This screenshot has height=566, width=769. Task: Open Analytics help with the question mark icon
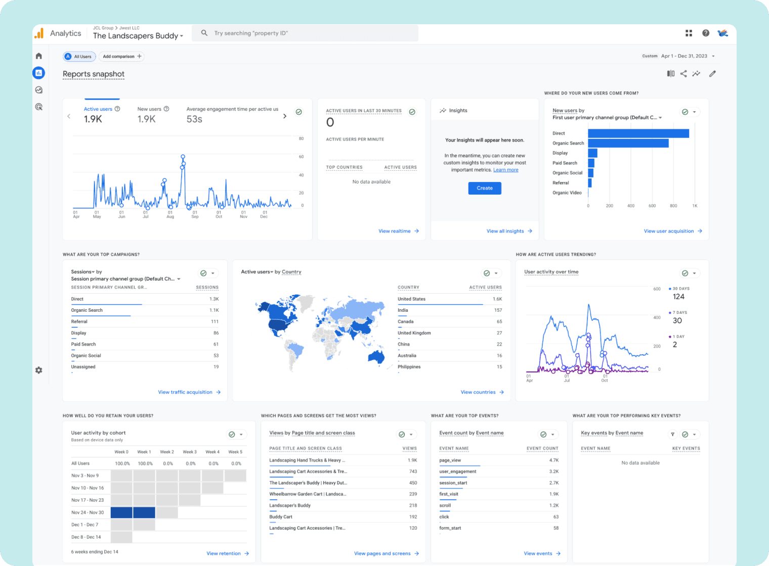[705, 33]
